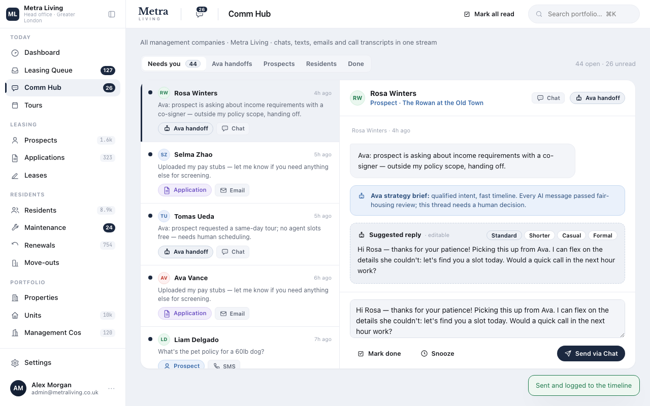Click Email tag on Ava Vance item
Screen dimensions: 650x406
(232, 314)
